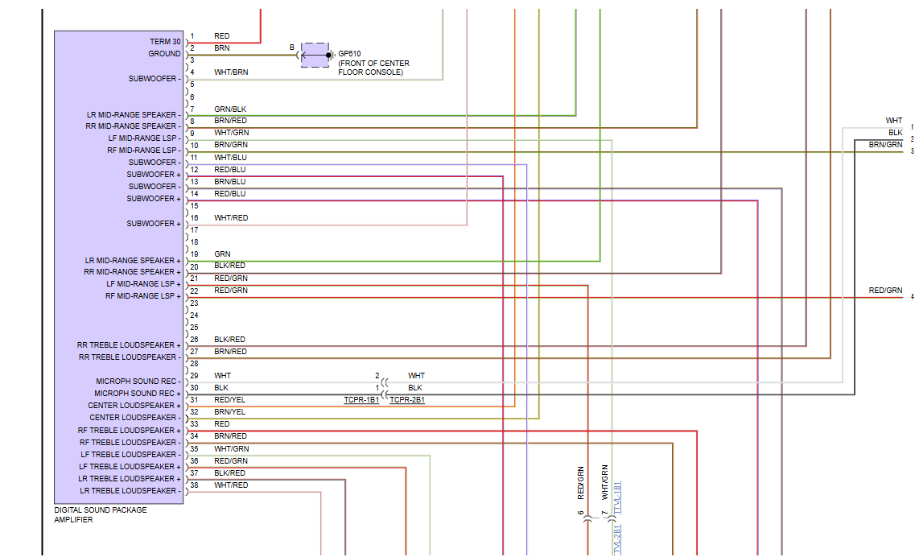Click connector pin 7 on WHT/GRN wire

[x=612, y=519]
